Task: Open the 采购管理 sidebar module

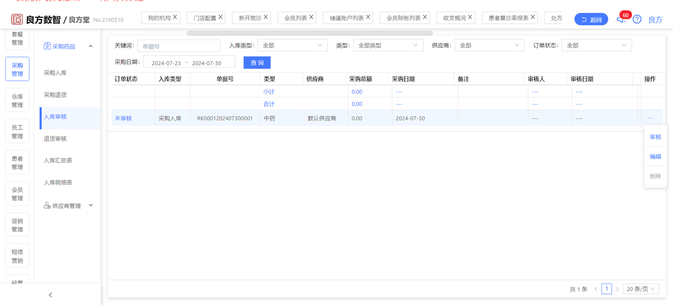Action: 17,69
